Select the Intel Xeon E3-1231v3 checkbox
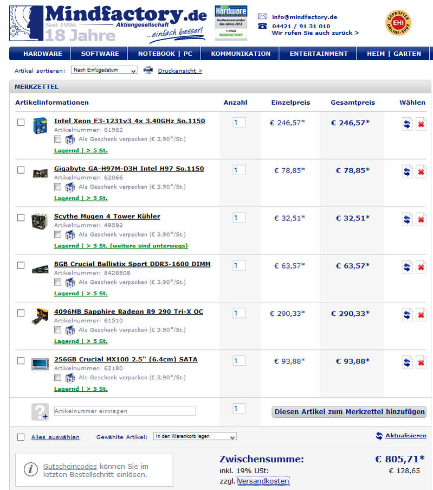The width and height of the screenshot is (433, 490). point(21,122)
